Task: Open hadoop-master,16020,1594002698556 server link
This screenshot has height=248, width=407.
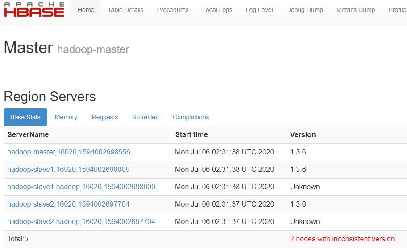Action: coord(69,152)
